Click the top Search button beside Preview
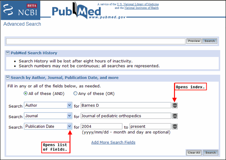The image size is (226, 160). [210, 41]
